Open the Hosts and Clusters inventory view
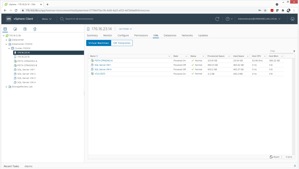The width and height of the screenshot is (299, 169). click(x=5, y=29)
